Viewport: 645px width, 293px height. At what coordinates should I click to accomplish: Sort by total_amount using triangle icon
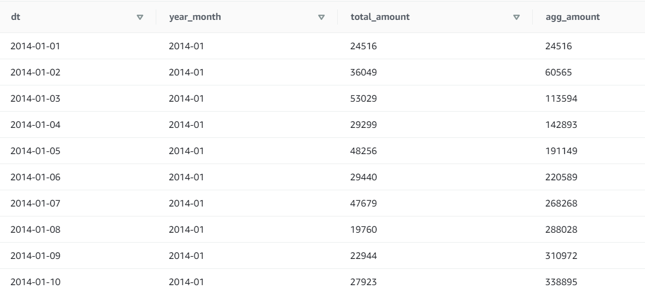tap(517, 17)
